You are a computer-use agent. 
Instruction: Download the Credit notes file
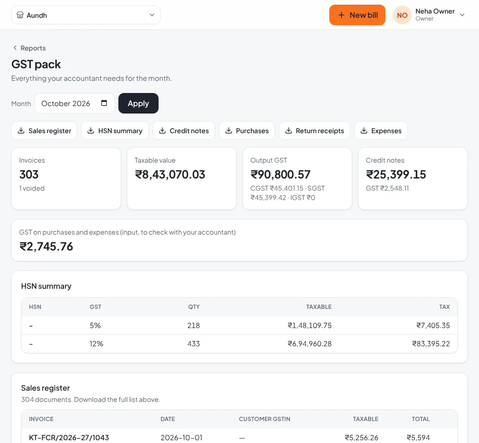tap(184, 130)
